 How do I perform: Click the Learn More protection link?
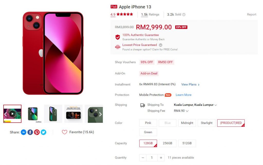[x=183, y=95]
